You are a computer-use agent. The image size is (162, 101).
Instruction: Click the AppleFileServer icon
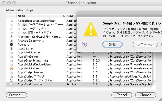pos(11,56)
